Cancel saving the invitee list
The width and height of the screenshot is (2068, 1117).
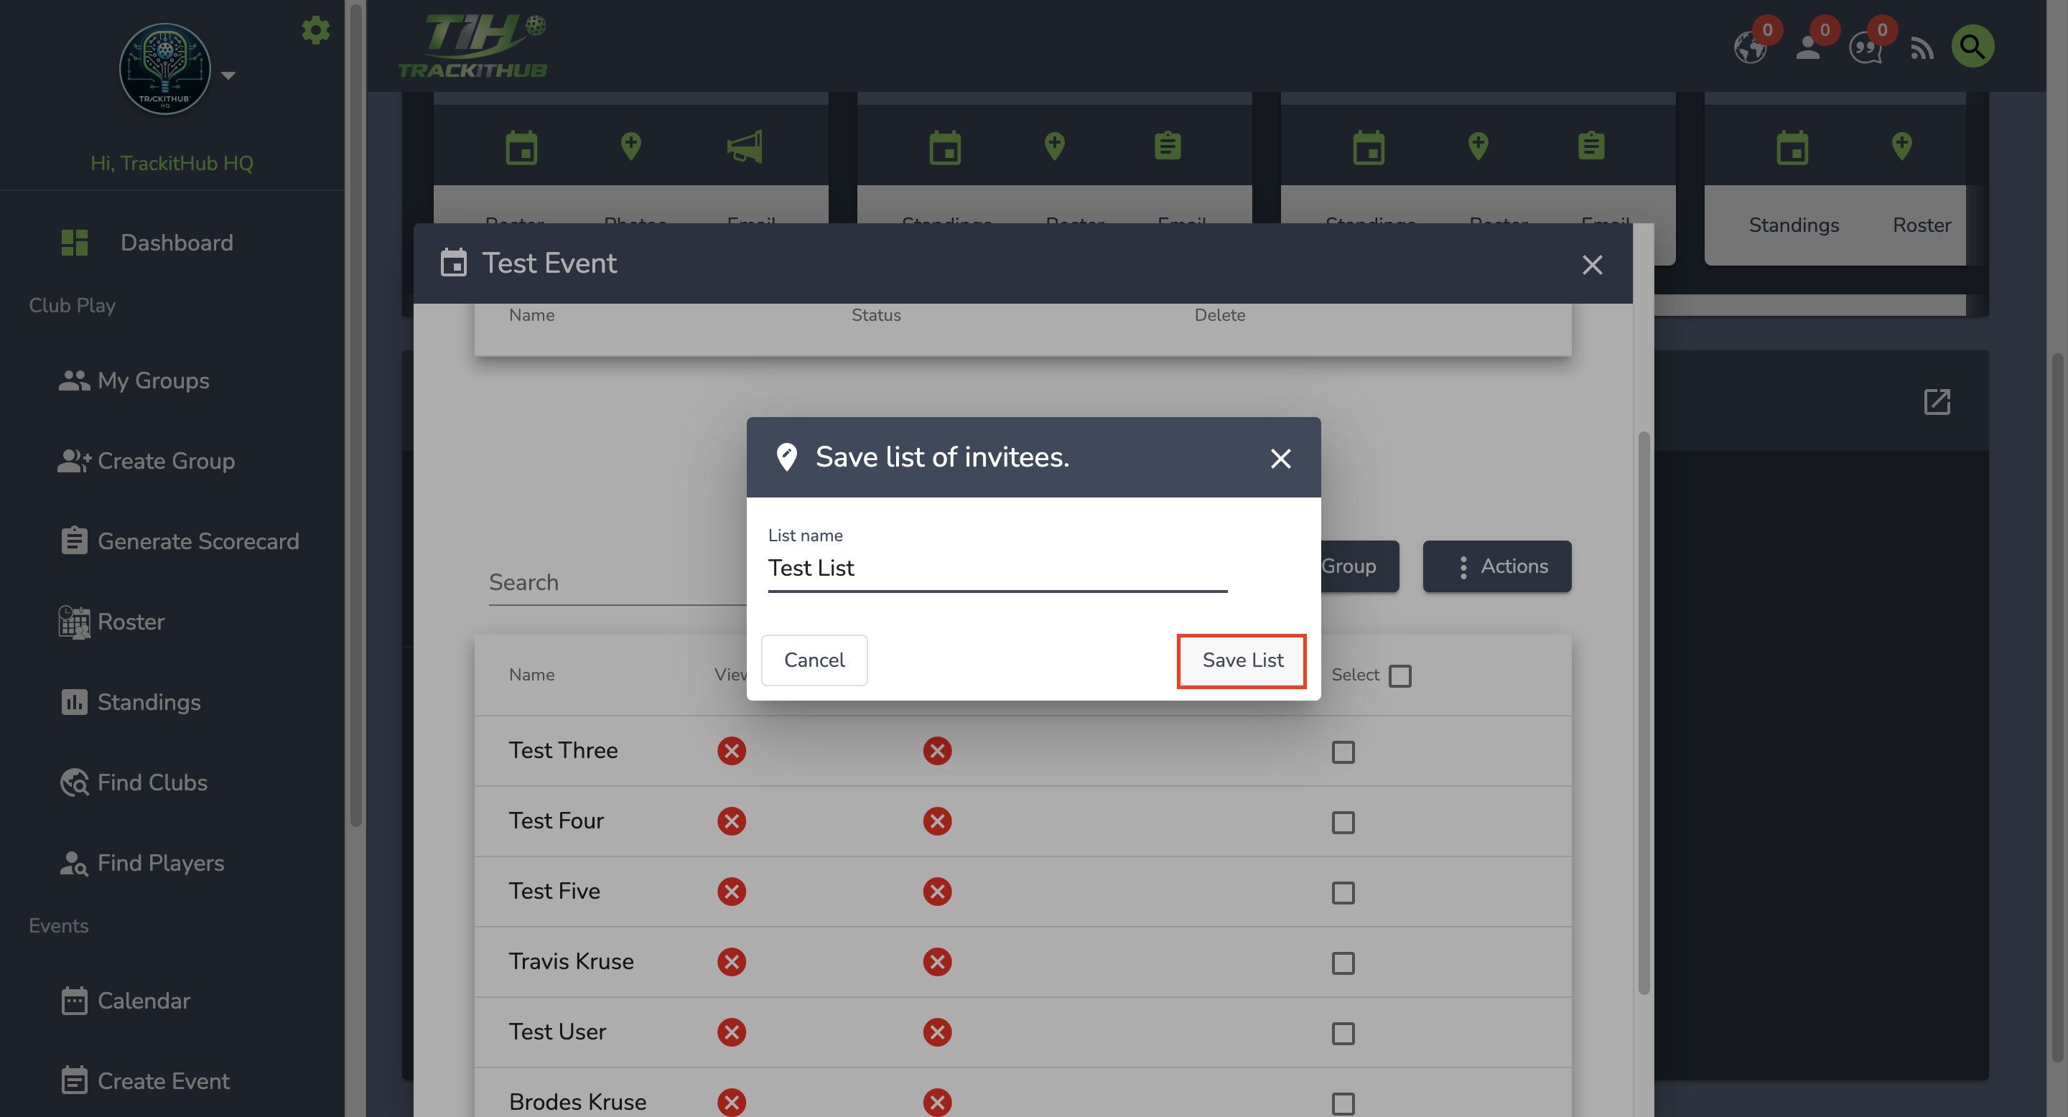point(814,660)
